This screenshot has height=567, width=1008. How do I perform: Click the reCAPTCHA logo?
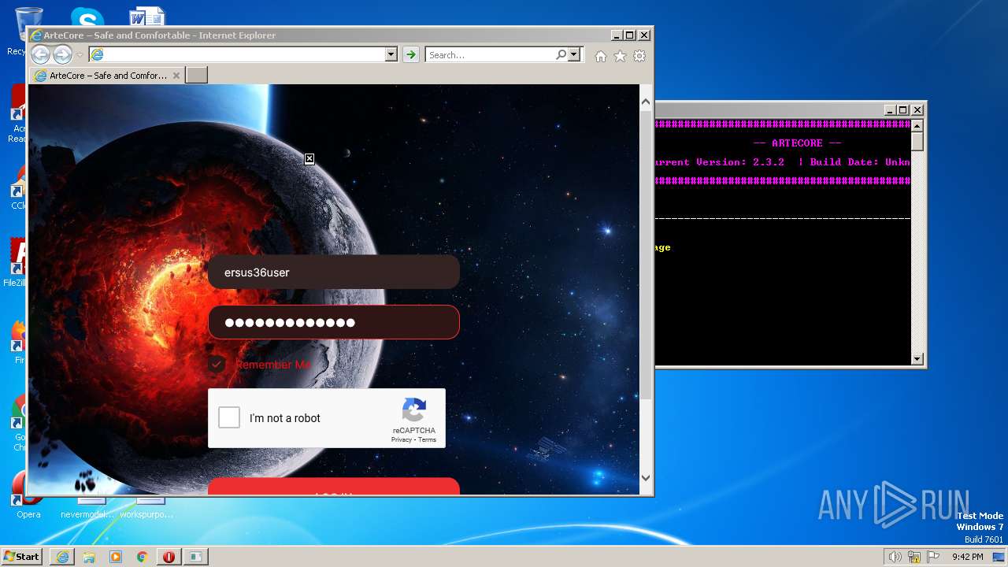click(414, 410)
